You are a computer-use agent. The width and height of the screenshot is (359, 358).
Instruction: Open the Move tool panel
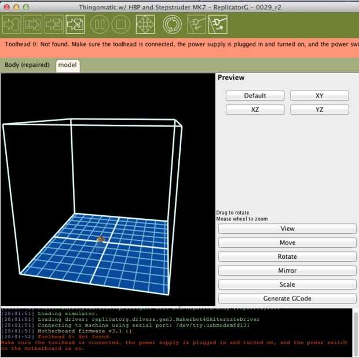click(x=287, y=243)
